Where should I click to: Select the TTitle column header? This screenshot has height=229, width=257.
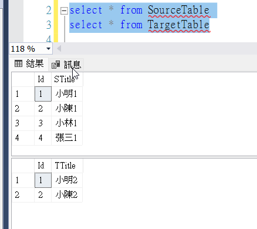click(67, 166)
